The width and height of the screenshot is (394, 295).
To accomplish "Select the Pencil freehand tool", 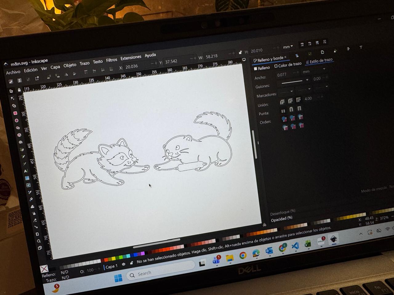I will pyautogui.click(x=23, y=157).
